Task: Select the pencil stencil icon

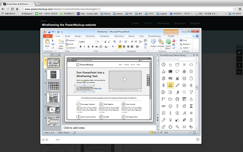Action: click(x=177, y=85)
